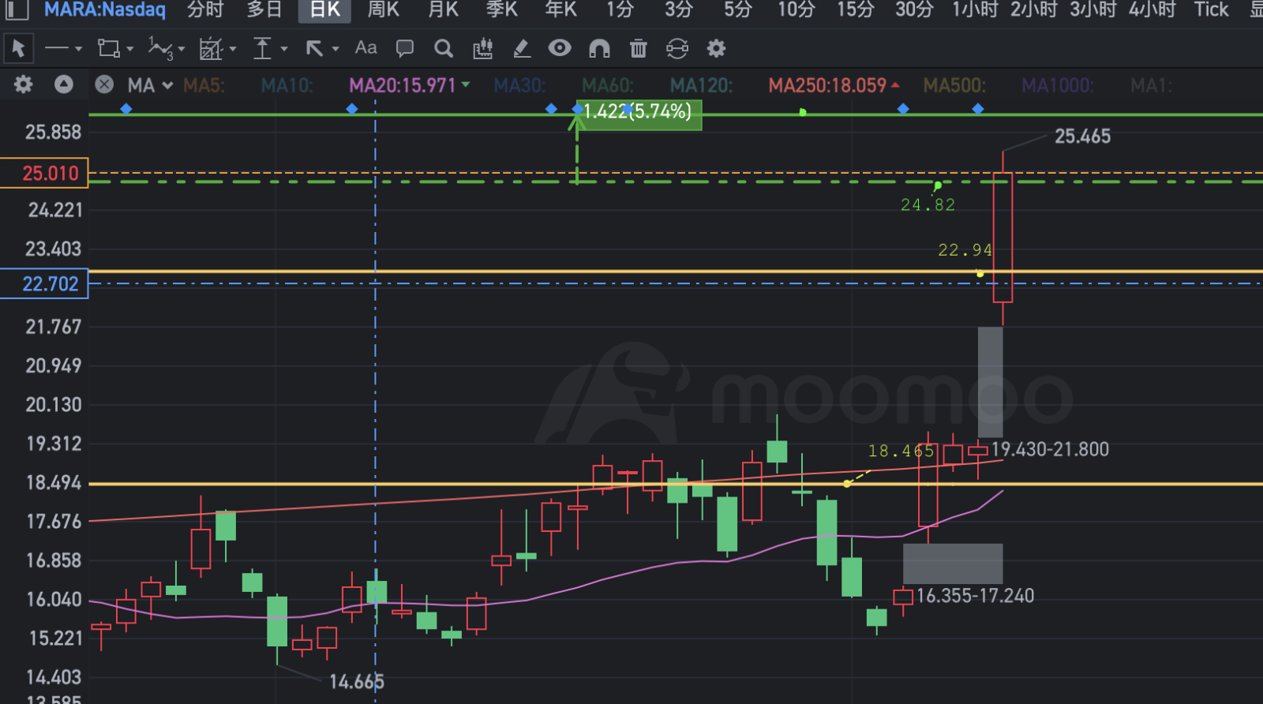Expand wave pattern tool options

(x=182, y=49)
